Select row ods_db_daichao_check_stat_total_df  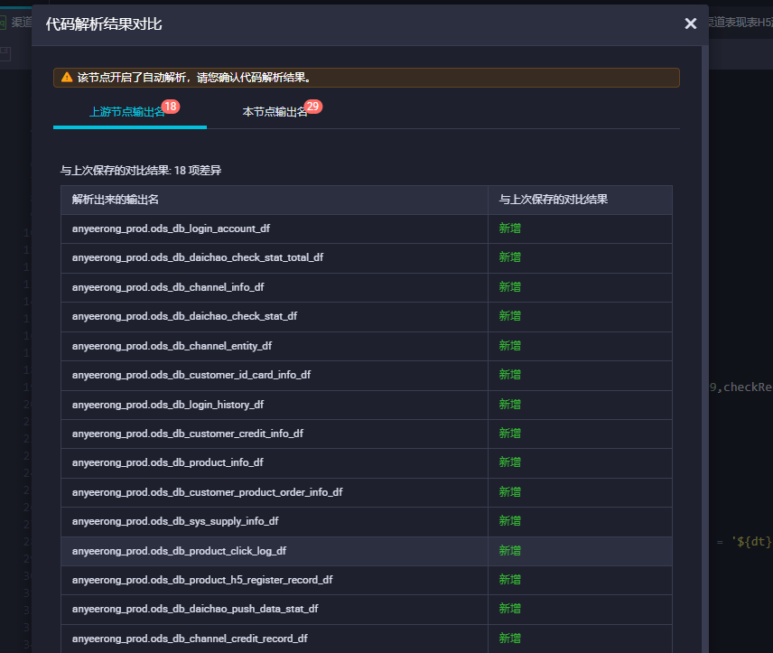[367, 258]
